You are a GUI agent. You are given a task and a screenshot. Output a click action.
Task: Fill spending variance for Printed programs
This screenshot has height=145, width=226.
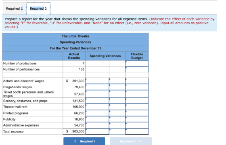tap(97, 113)
